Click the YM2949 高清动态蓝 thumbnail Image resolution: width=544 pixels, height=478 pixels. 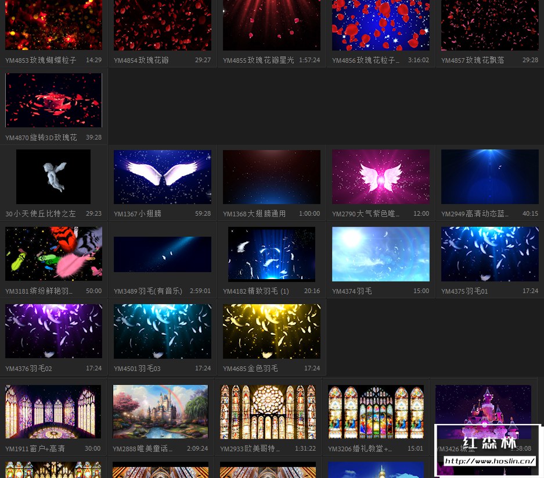490,177
